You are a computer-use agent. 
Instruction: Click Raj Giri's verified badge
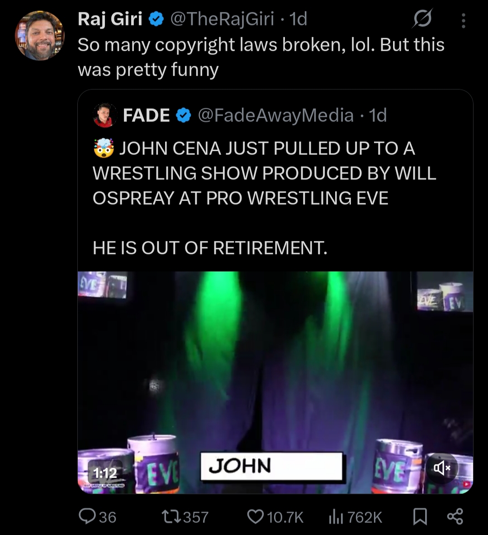[156, 19]
